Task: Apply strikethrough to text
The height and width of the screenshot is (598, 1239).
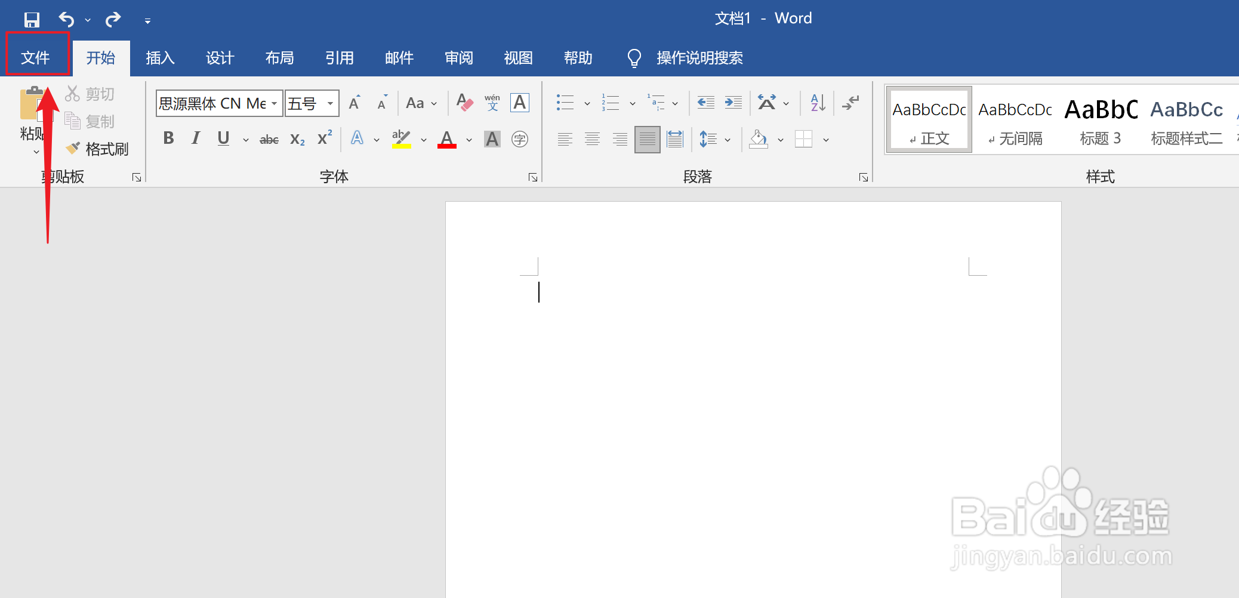Action: coord(269,138)
